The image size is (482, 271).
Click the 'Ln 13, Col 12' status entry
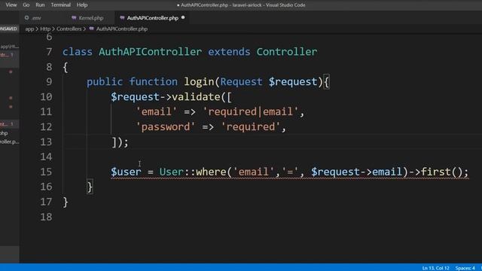[435, 268]
